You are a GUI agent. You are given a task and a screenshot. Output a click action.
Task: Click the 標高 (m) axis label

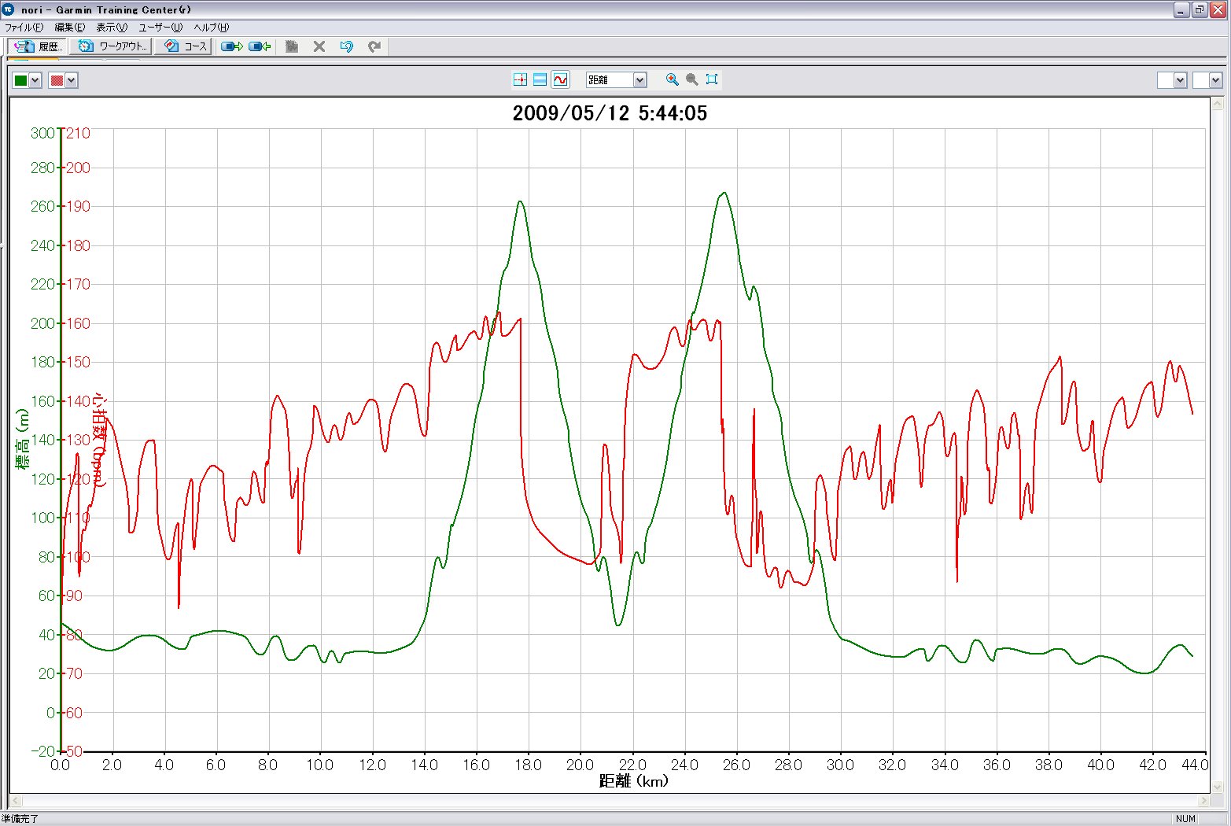coord(23,440)
